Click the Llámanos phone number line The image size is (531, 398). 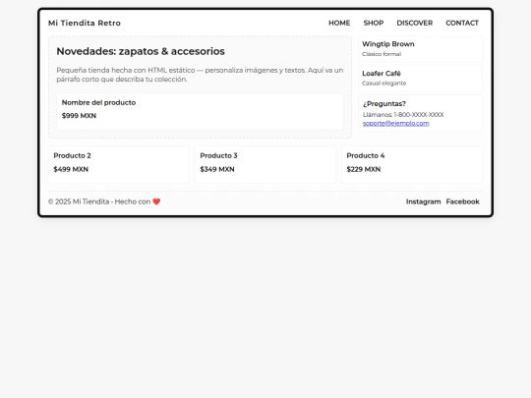point(403,115)
